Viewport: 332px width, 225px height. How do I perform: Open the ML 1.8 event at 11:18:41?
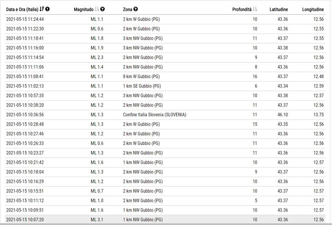pyautogui.click(x=165, y=38)
